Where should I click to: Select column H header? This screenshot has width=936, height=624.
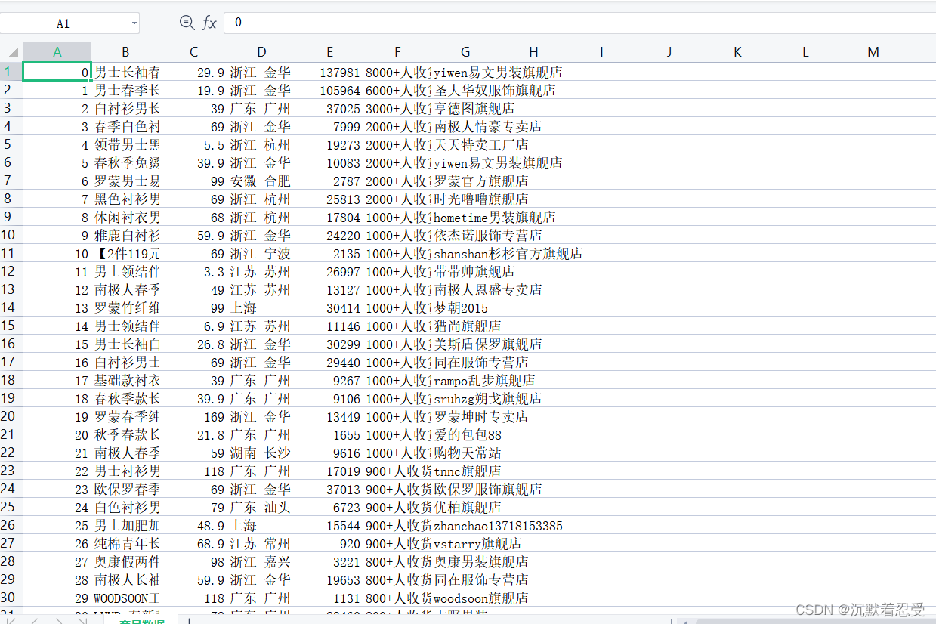[533, 52]
